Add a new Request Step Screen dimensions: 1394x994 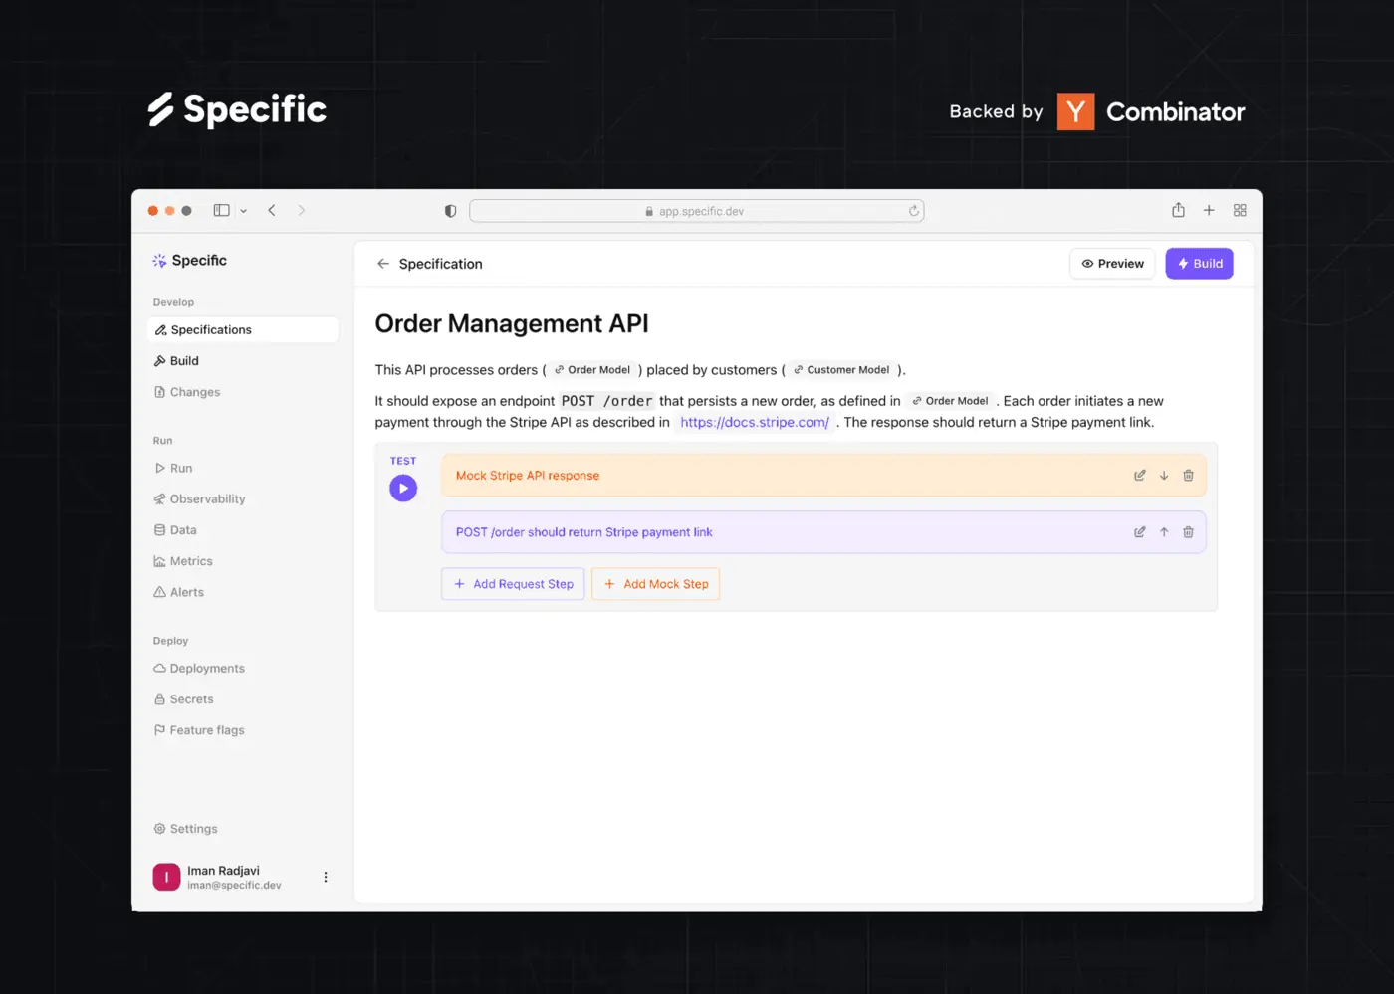pyautogui.click(x=513, y=584)
